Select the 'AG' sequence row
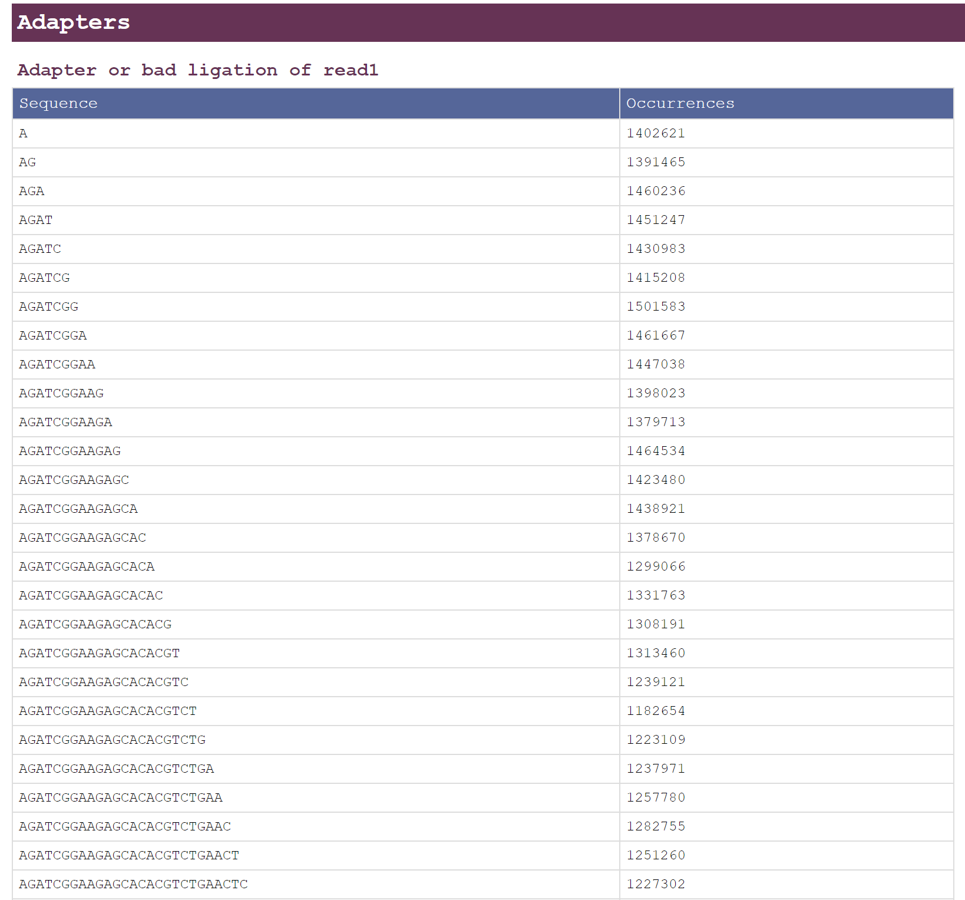This screenshot has width=965, height=900. point(27,162)
